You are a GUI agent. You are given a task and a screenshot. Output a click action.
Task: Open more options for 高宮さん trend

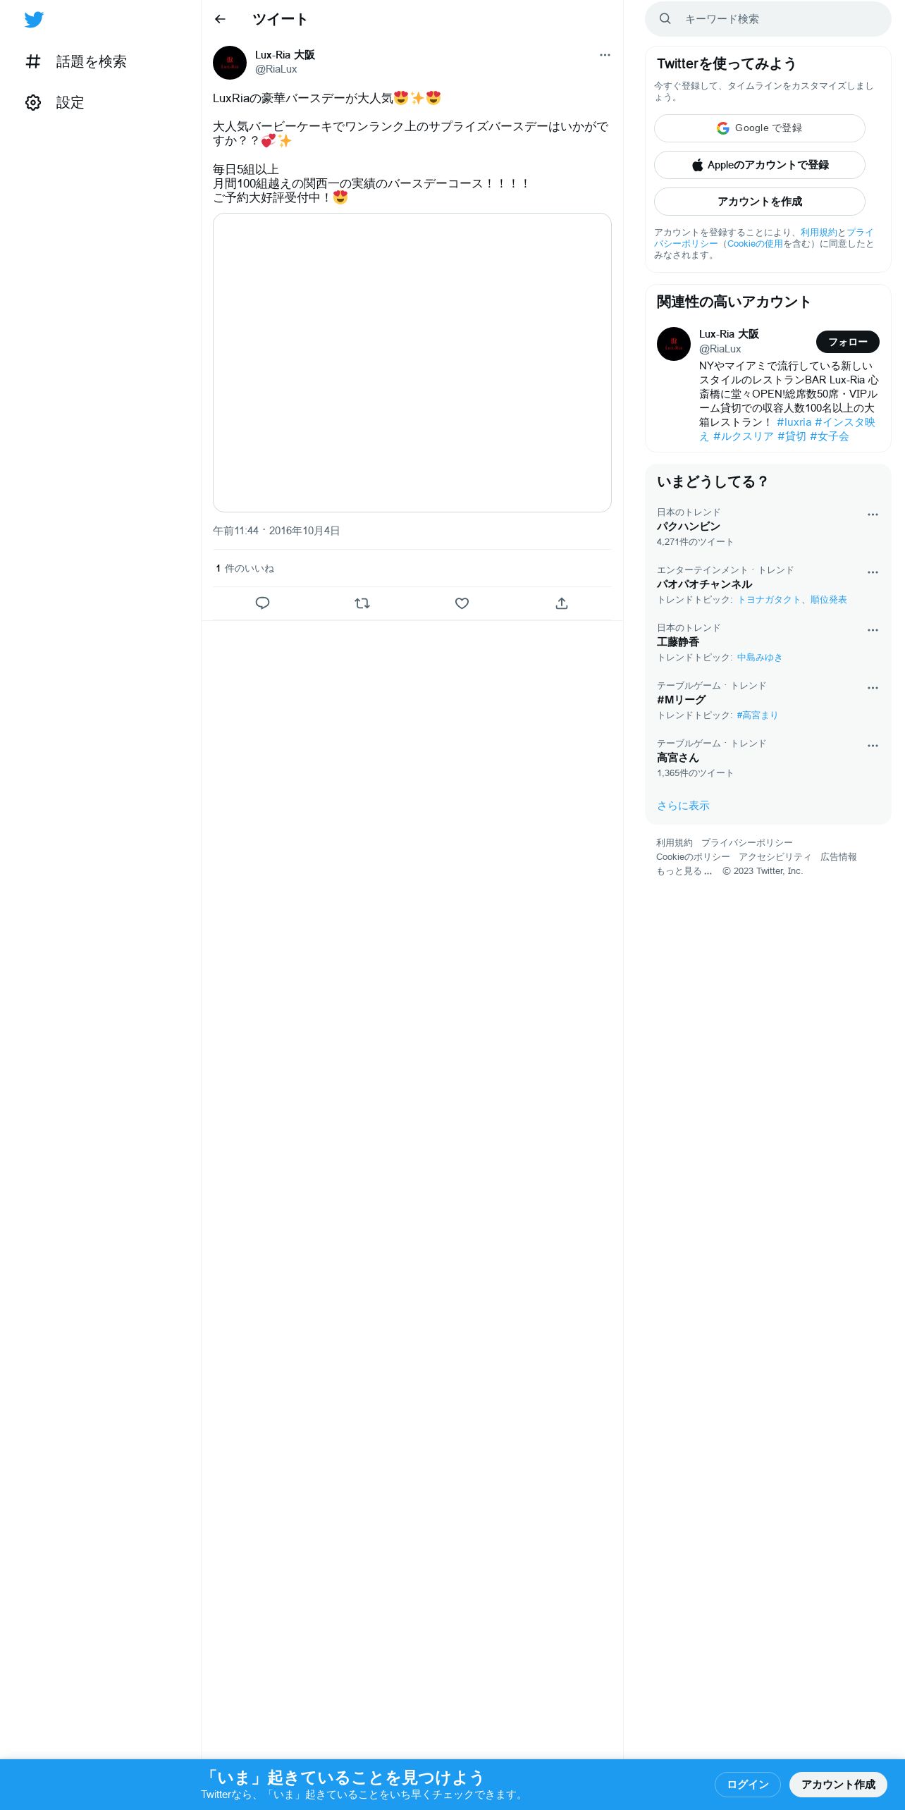click(873, 746)
